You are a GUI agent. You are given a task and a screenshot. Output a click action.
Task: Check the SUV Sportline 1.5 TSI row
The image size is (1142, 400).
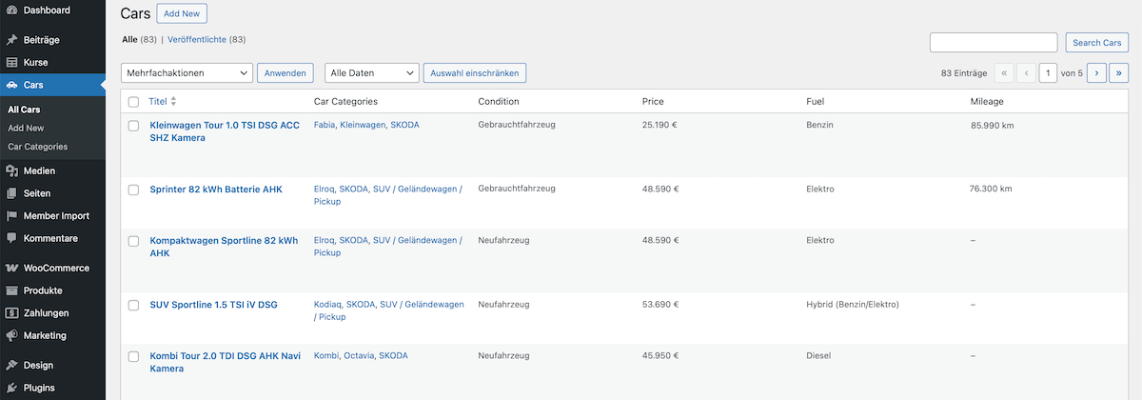tap(133, 305)
